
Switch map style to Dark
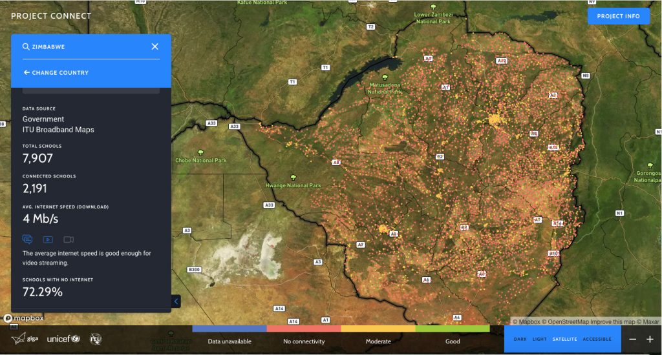tap(520, 339)
